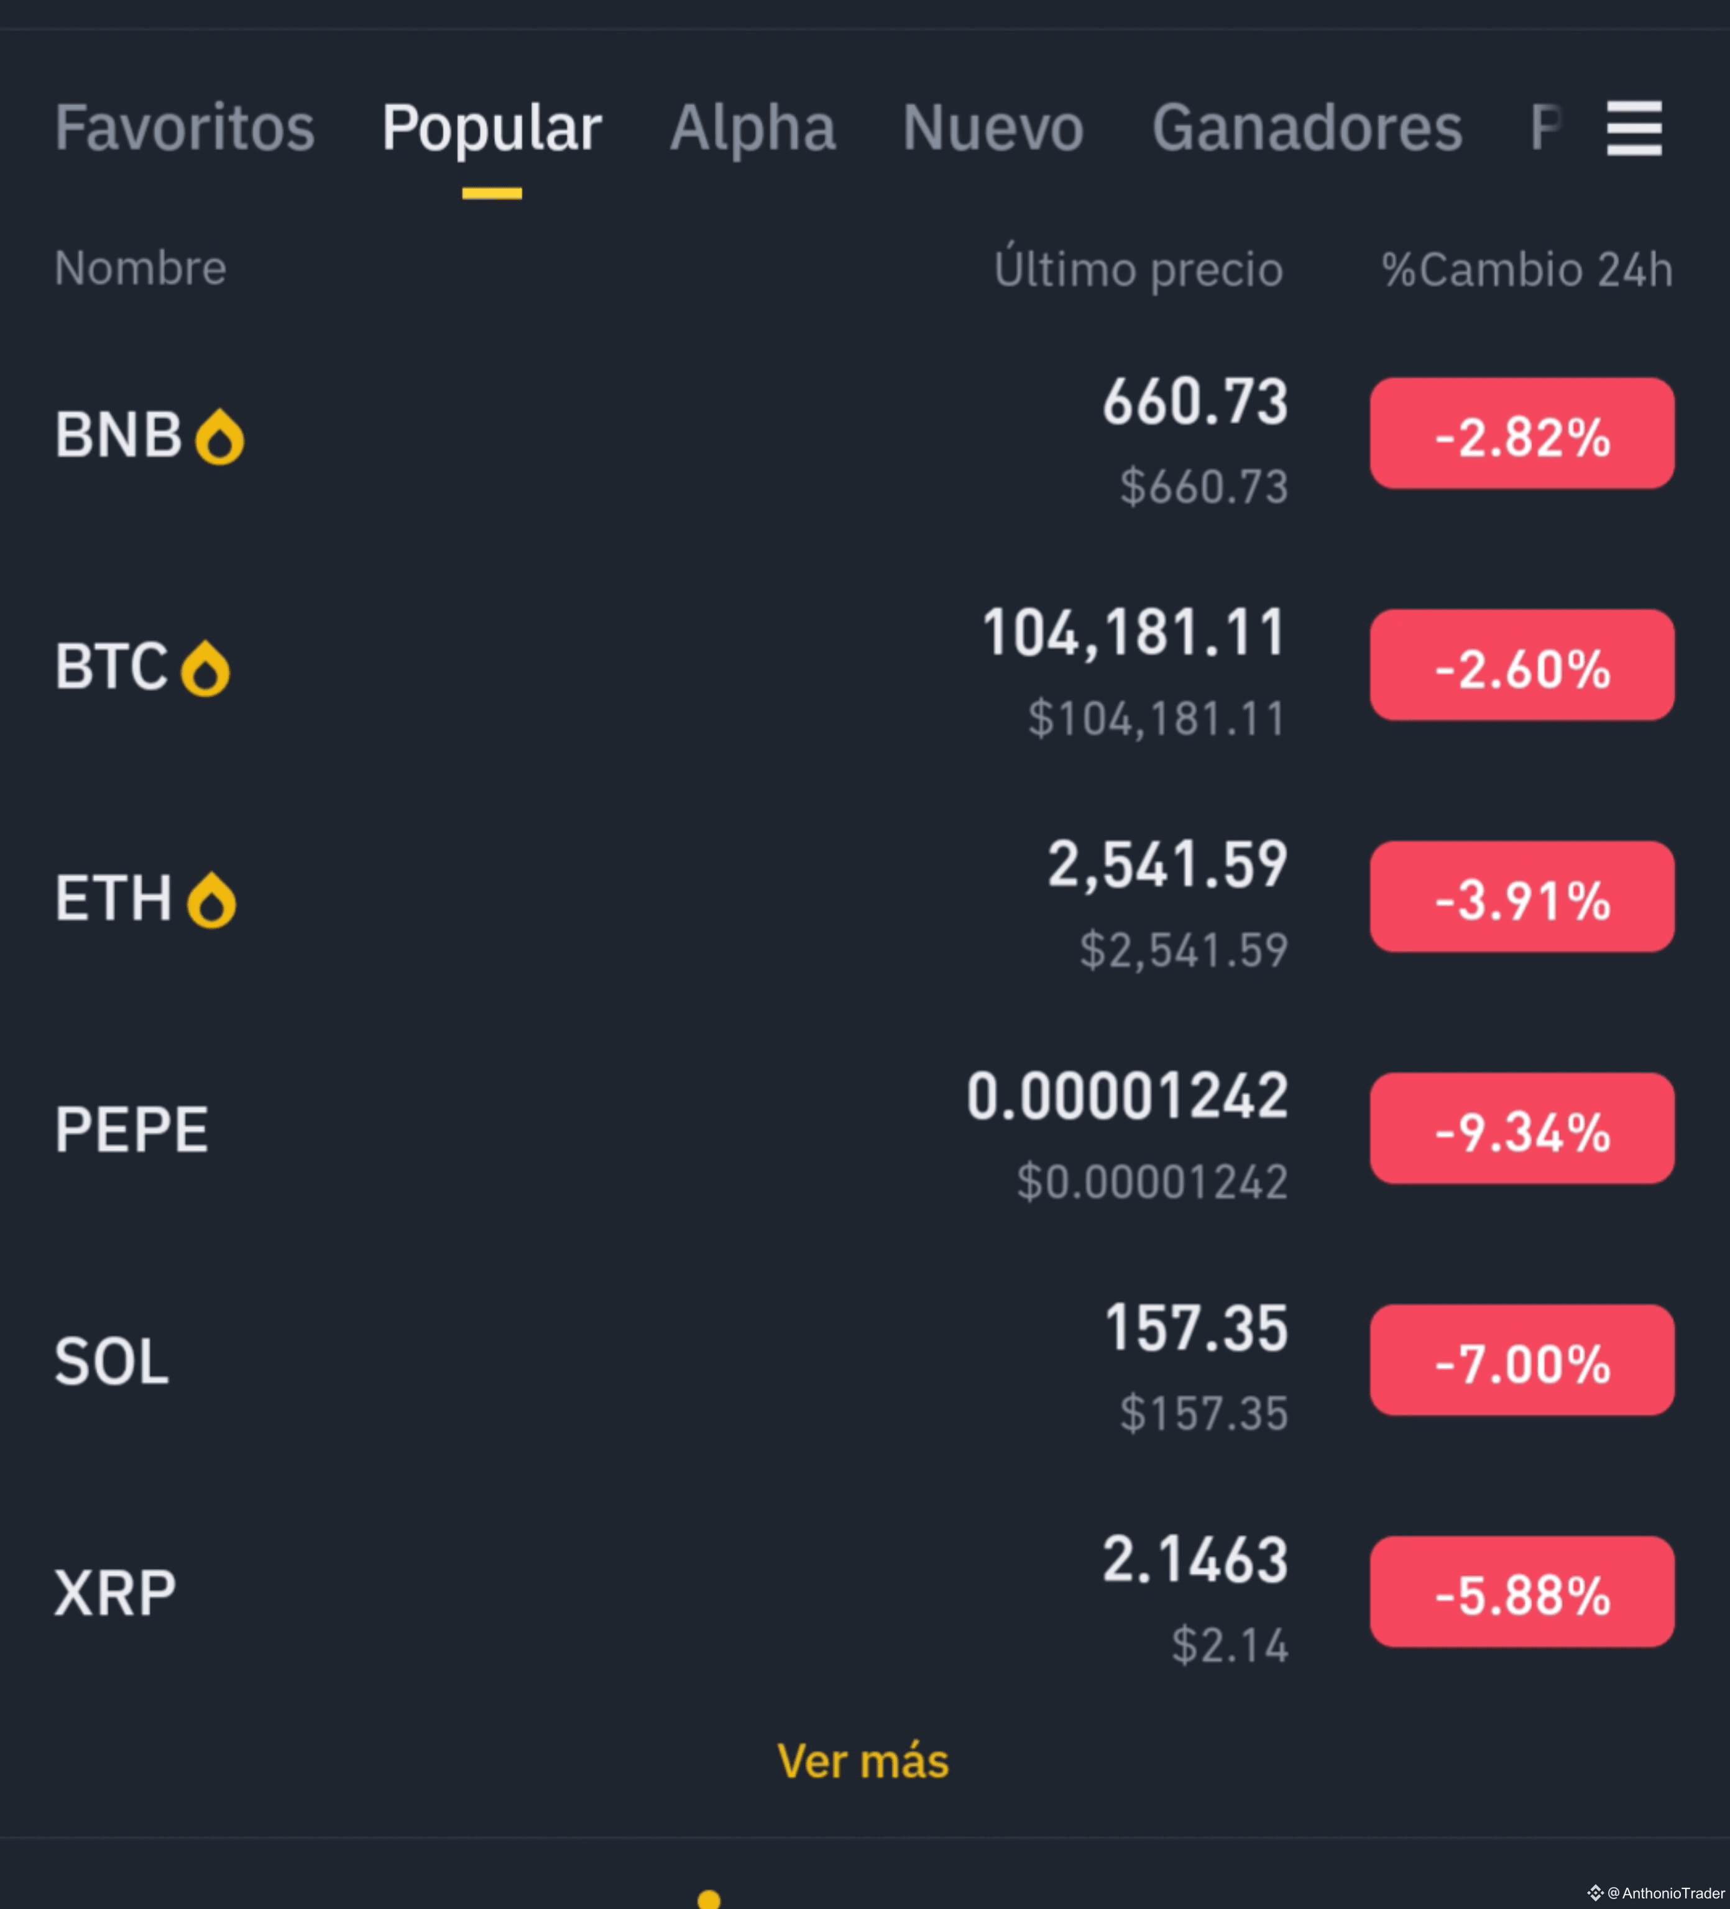Tap the flame icon next to ETH
Image resolution: width=1730 pixels, height=1909 pixels.
(212, 900)
